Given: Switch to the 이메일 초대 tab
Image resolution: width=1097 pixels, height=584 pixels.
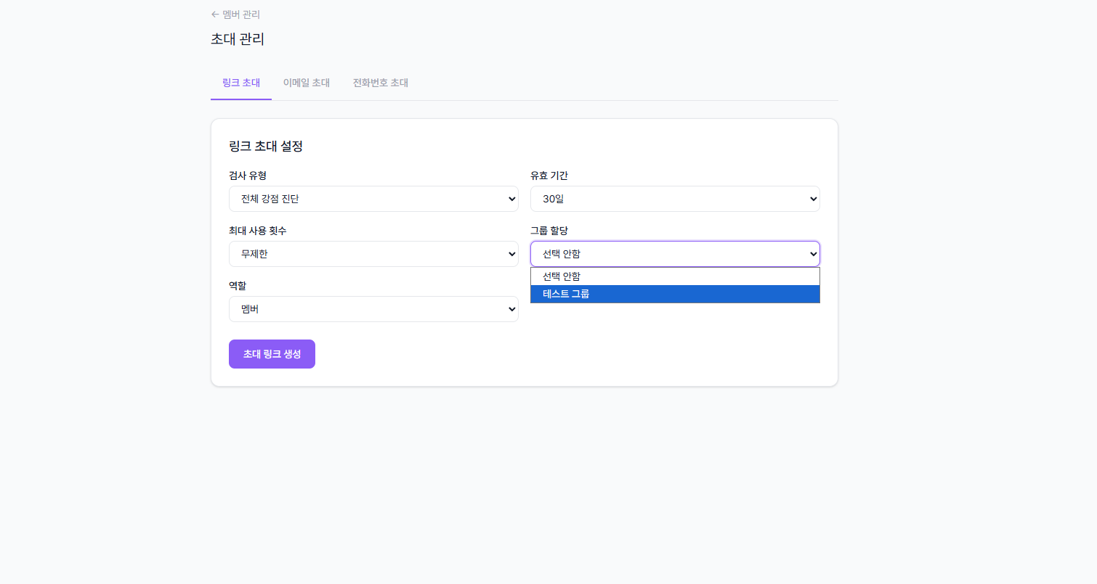Looking at the screenshot, I should 306,83.
